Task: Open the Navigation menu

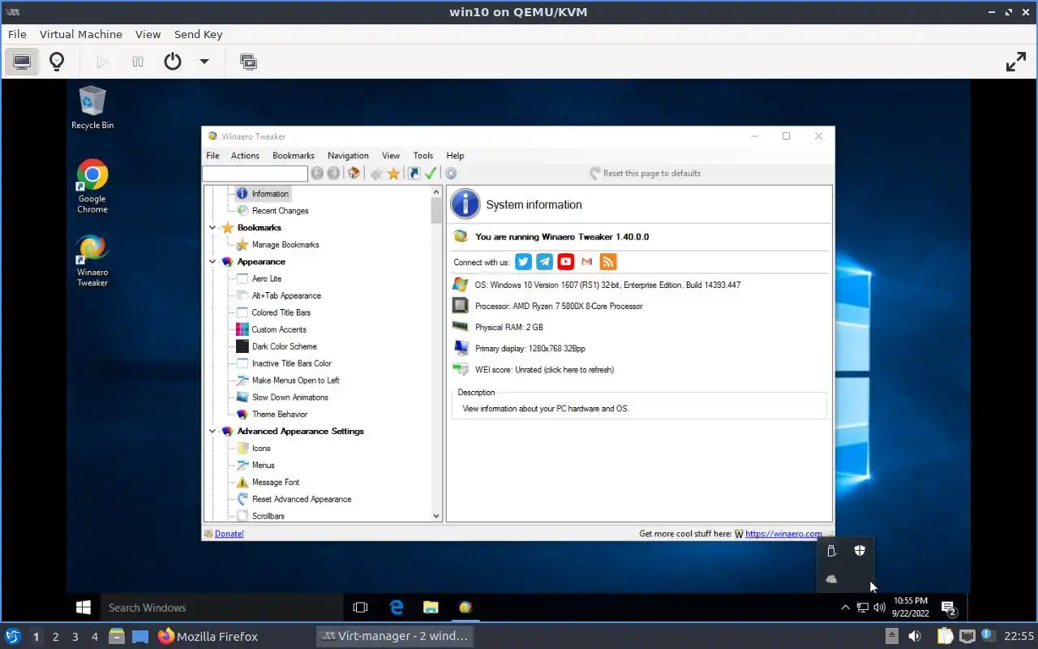Action: 348,156
